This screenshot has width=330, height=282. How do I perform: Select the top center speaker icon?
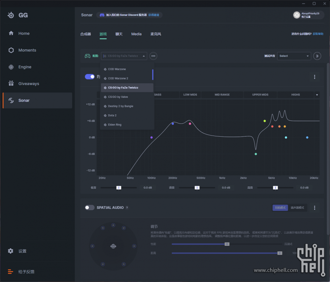point(113,225)
